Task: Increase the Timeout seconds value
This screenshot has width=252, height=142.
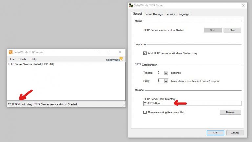Action: click(166, 72)
